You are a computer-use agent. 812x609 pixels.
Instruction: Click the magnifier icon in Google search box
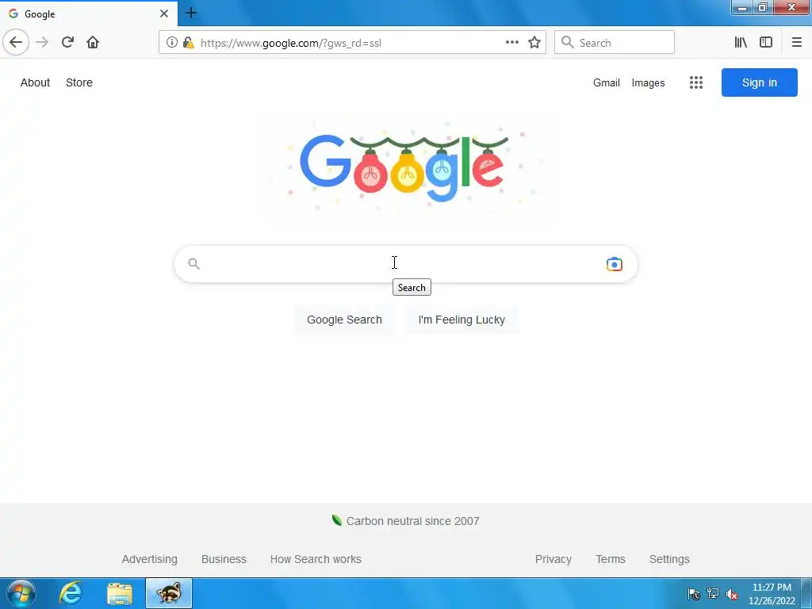pos(193,263)
